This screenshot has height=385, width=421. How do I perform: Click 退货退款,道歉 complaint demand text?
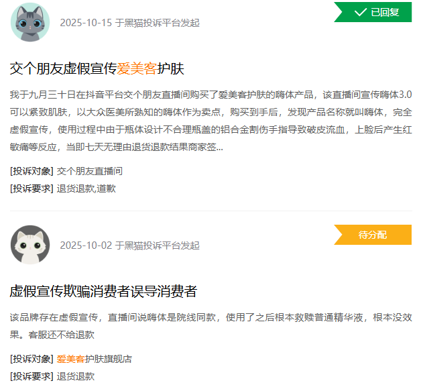(x=86, y=188)
